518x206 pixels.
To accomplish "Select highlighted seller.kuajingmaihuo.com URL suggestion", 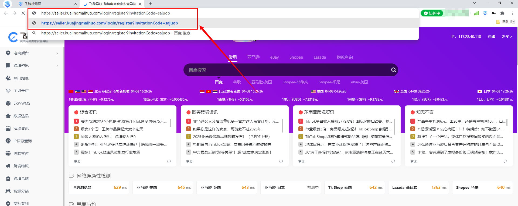I will tap(223, 23).
